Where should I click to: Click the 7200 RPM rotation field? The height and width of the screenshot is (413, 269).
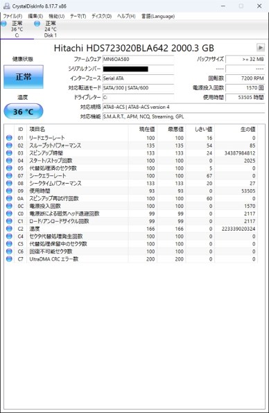click(x=245, y=78)
